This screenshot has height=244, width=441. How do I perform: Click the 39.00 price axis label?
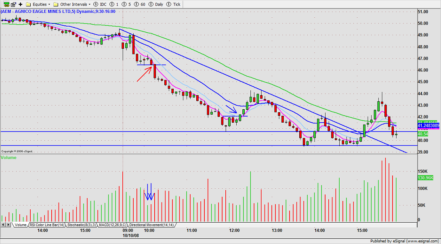click(x=423, y=152)
